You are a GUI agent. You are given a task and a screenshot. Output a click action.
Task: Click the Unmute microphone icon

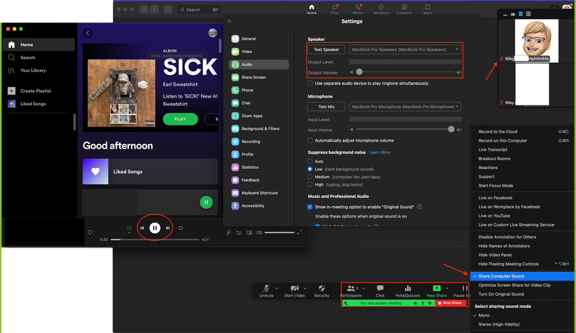(x=266, y=288)
